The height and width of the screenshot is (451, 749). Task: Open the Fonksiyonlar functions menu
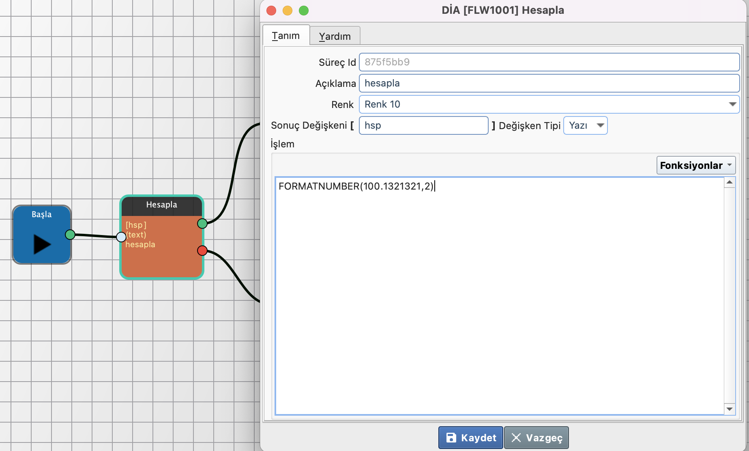click(695, 165)
